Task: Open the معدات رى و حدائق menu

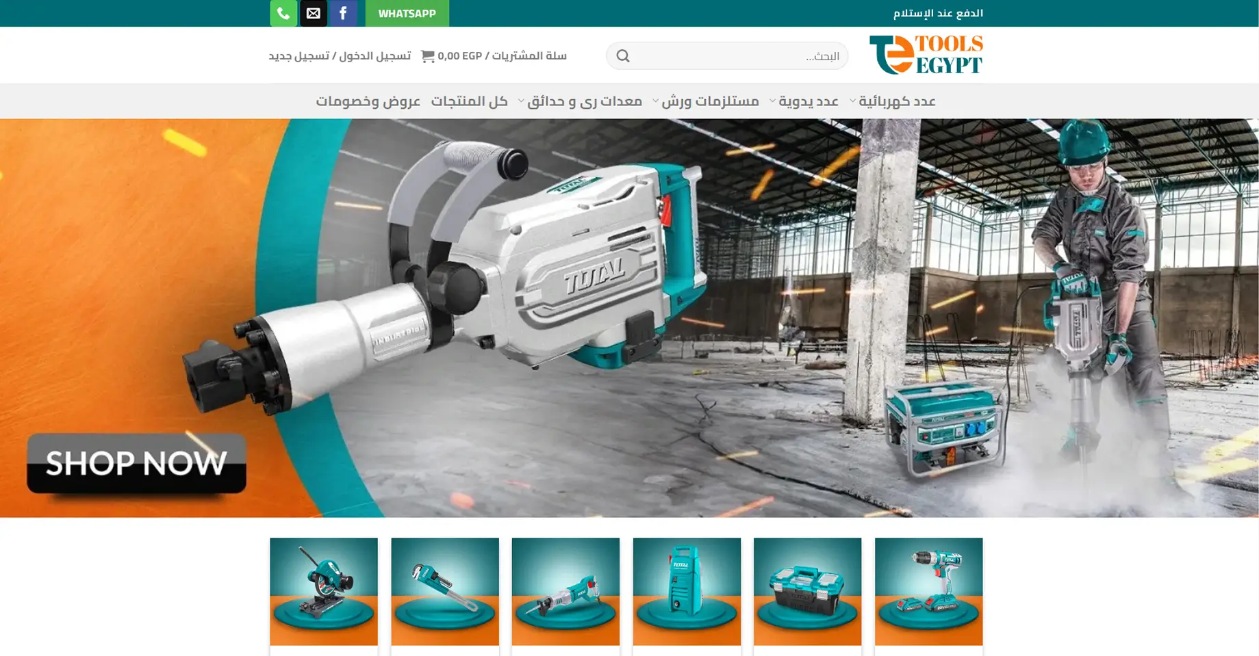Action: coord(585,101)
